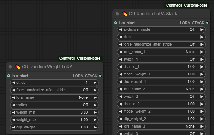Increase clip_weight_2 with right arrow
This screenshot has height=135, width=214.
click(202, 119)
